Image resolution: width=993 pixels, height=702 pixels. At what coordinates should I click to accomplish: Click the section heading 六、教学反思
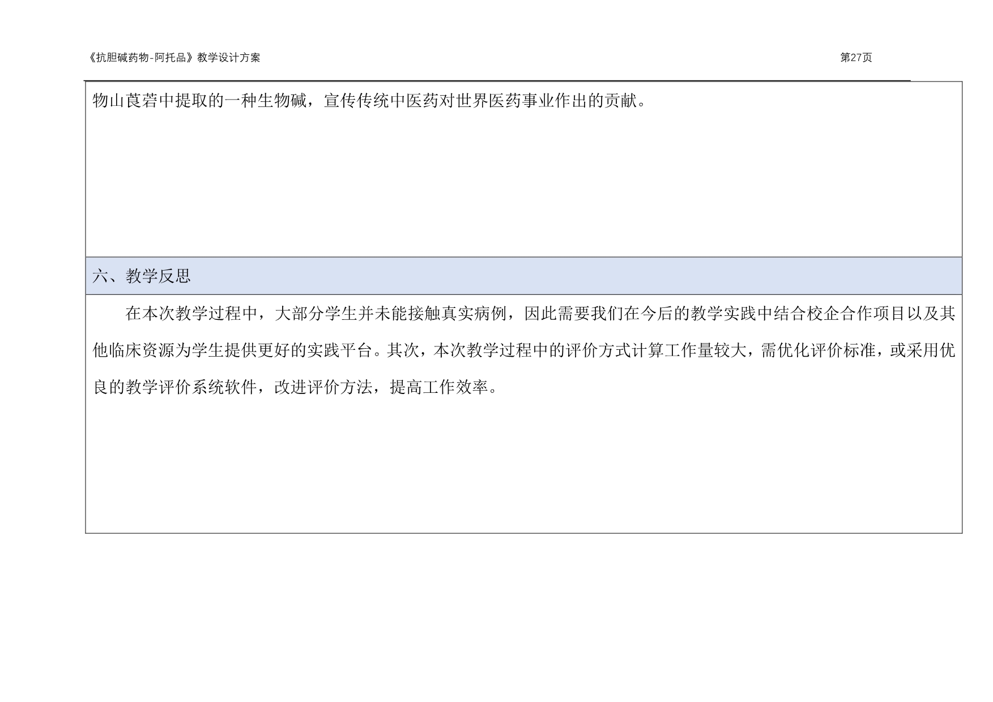pos(142,276)
